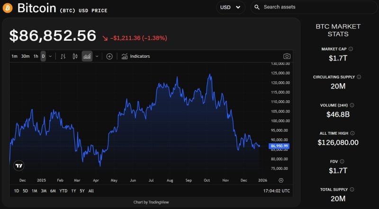The image size is (379, 209).
Task: Select the daily D interval
Action: (x=43, y=56)
